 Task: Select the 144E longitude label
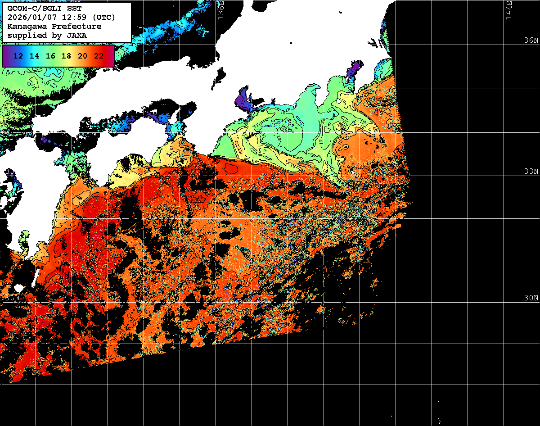[508, 10]
